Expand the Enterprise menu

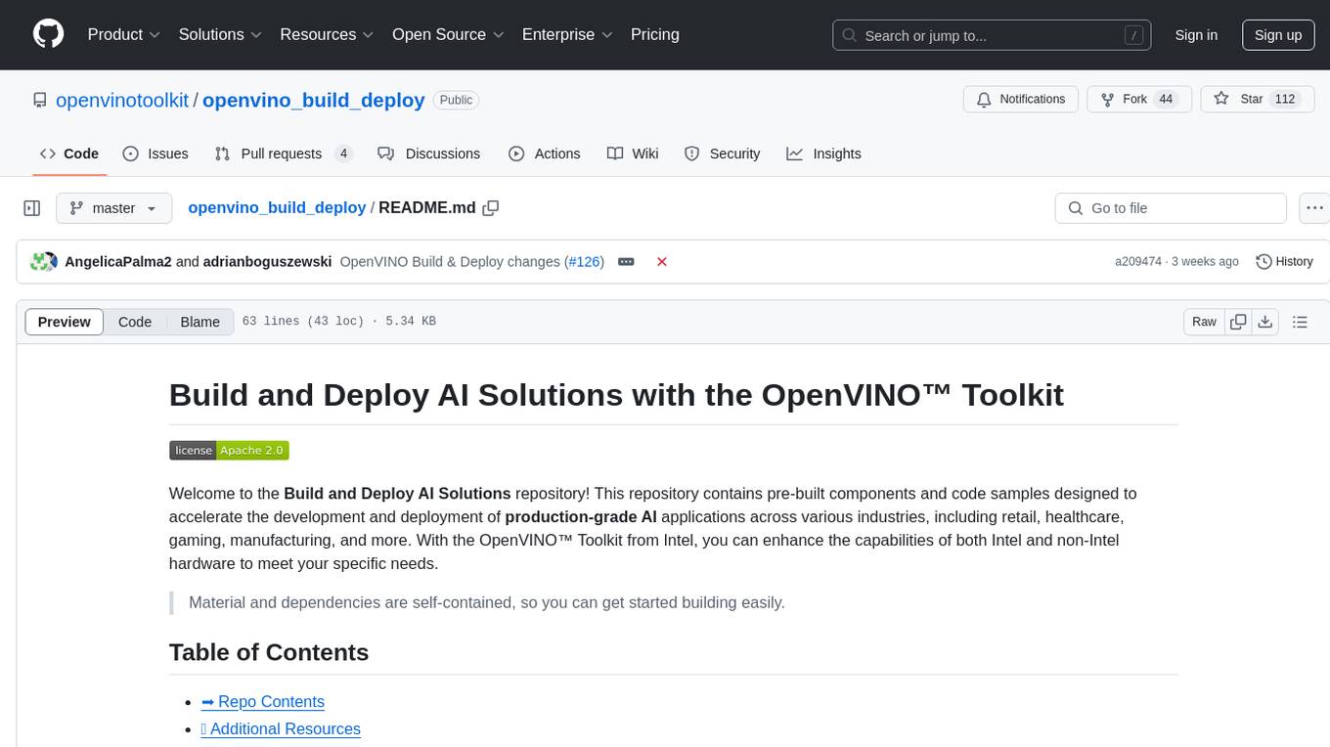click(x=567, y=34)
